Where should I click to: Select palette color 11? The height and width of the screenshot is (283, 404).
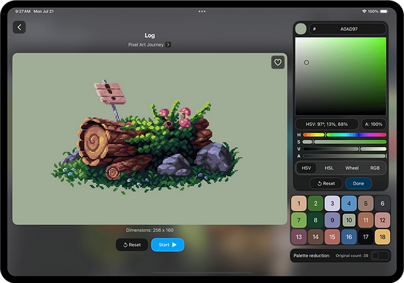(x=366, y=220)
